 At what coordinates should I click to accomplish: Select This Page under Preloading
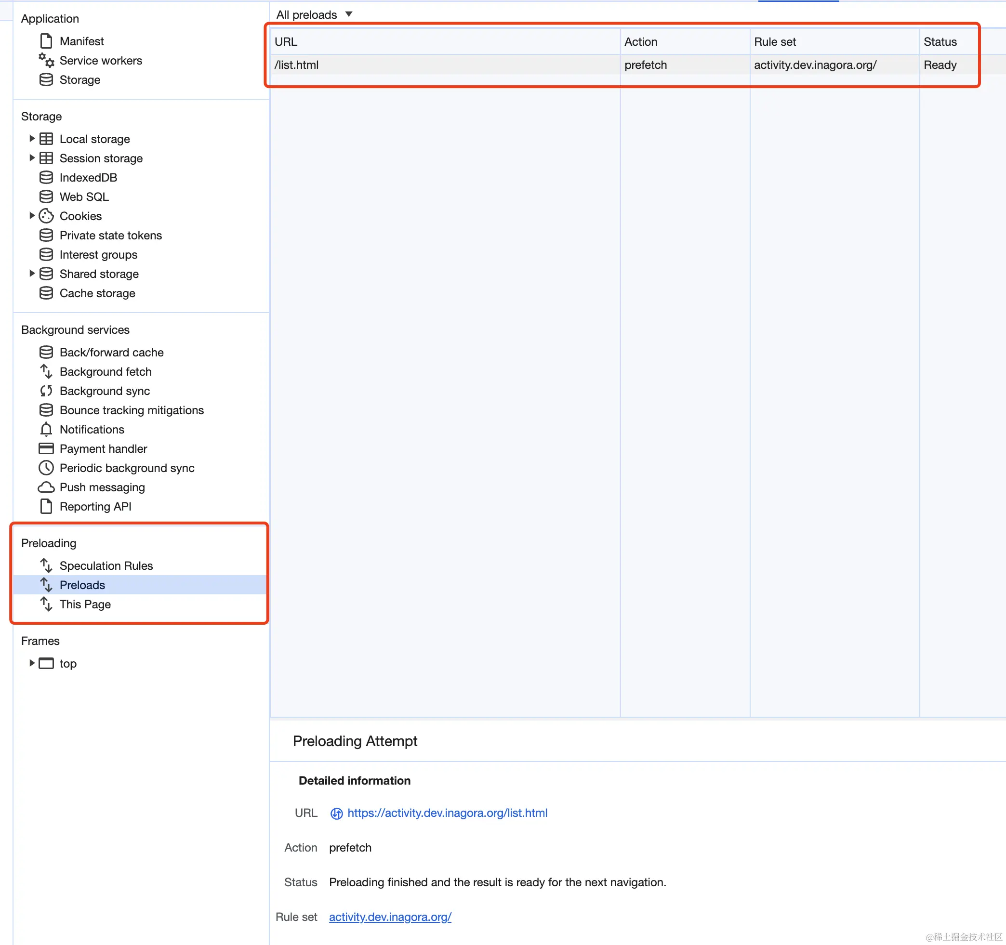click(x=85, y=604)
